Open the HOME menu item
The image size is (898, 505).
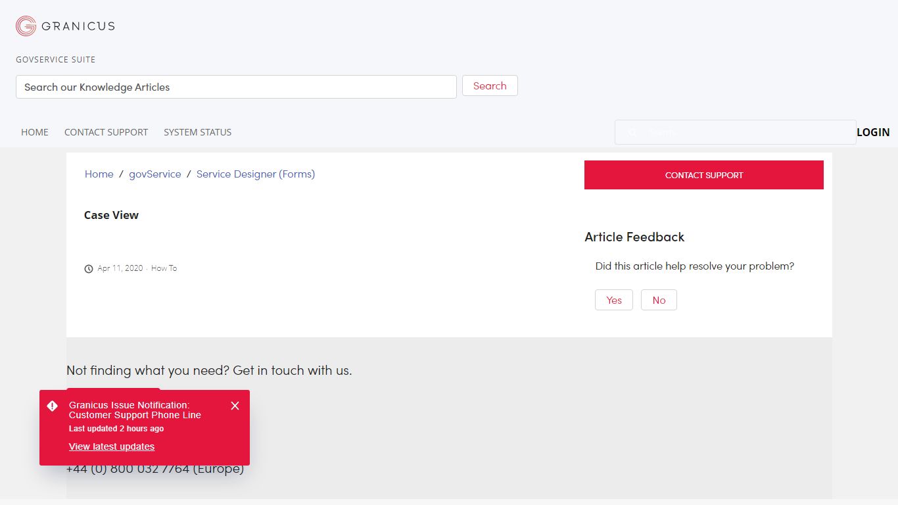pyautogui.click(x=35, y=132)
